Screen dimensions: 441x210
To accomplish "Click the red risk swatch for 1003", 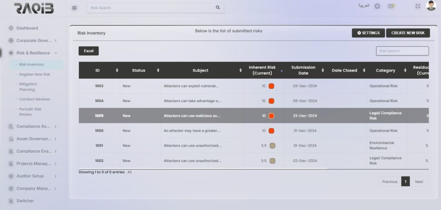I will tap(271, 86).
